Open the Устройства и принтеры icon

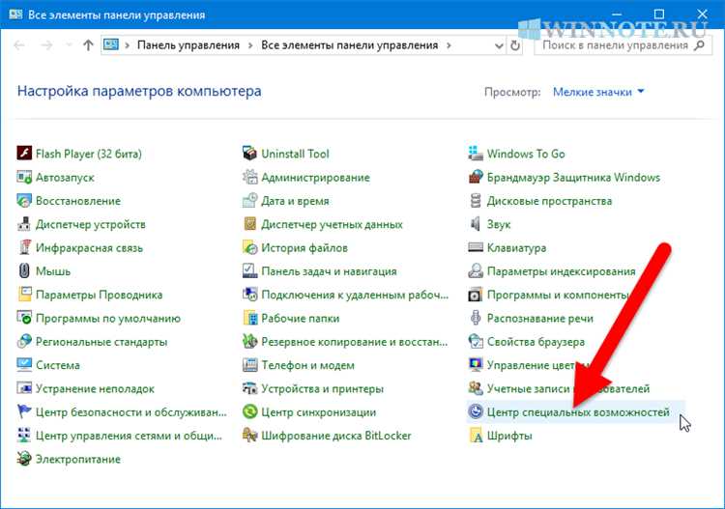click(249, 388)
